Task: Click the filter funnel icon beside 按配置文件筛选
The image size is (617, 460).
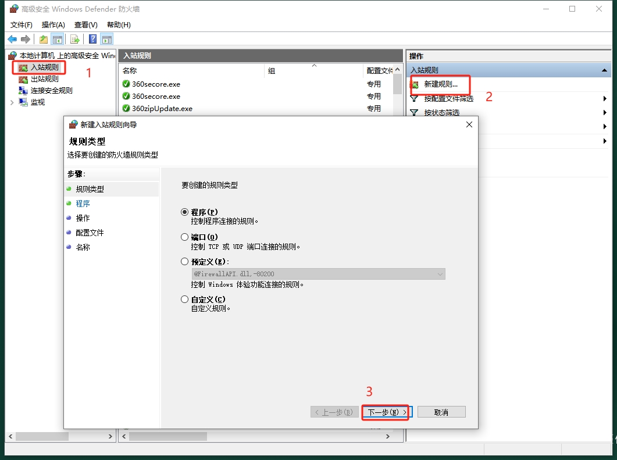Action: tap(415, 98)
